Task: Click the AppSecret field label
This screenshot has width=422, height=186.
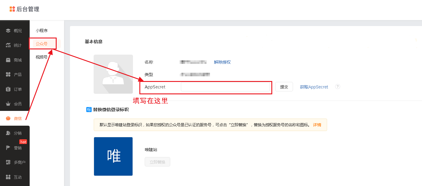Action: [x=155, y=87]
